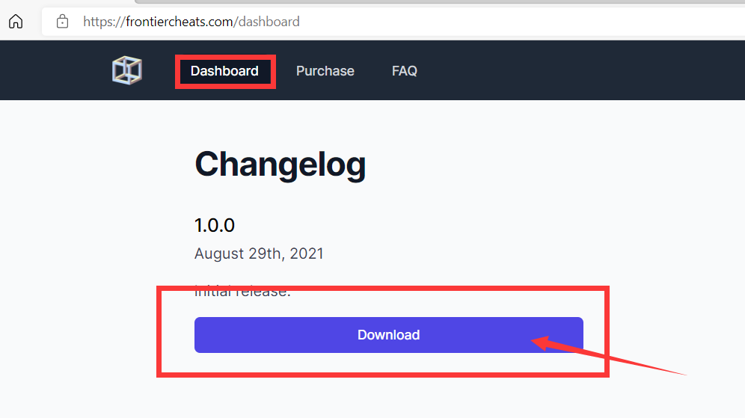Focus the browser address bar
Screen dimensions: 745x418
tap(393, 22)
